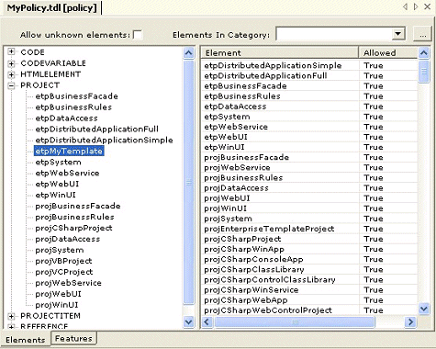
Task: Select the projCSharpWinApp list row
Action: (309, 249)
